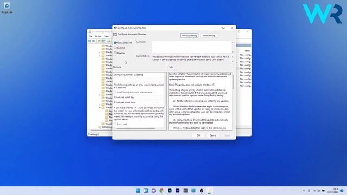The width and height of the screenshot is (347, 195).
Task: Open Photoshop from the taskbar
Action: 170,191
